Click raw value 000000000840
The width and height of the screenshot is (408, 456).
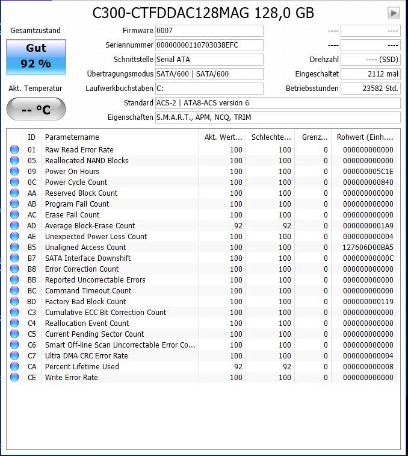point(368,182)
